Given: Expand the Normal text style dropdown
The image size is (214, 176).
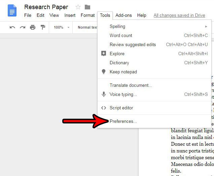Looking at the screenshot, I should point(87,27).
